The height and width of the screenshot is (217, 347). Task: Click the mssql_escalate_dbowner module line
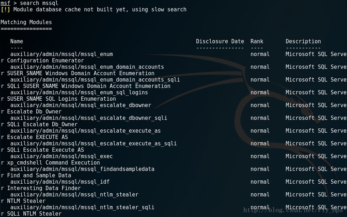tap(80, 105)
